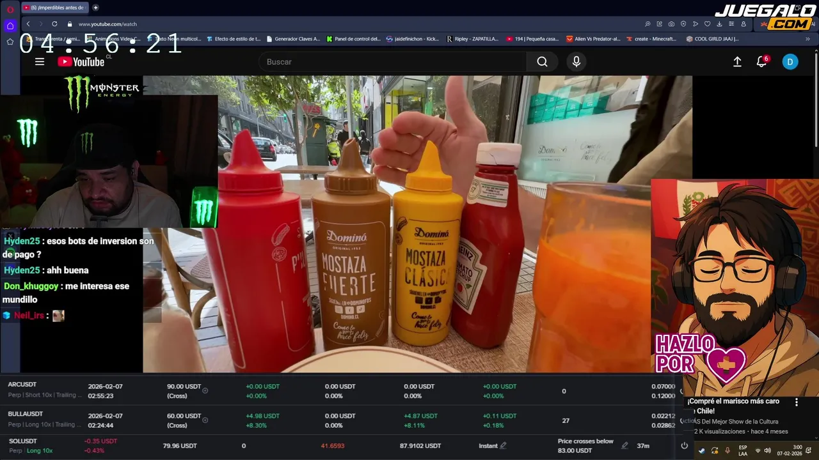
Task: Open the easy-setup sliders icon
Action: coord(731,24)
